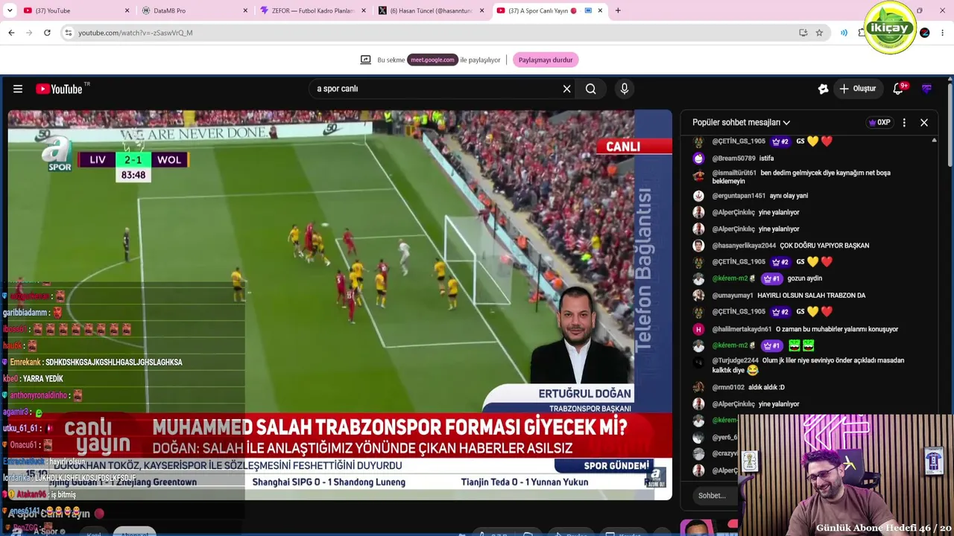Start voice search with the microphone
The width and height of the screenshot is (954, 536).
(625, 89)
